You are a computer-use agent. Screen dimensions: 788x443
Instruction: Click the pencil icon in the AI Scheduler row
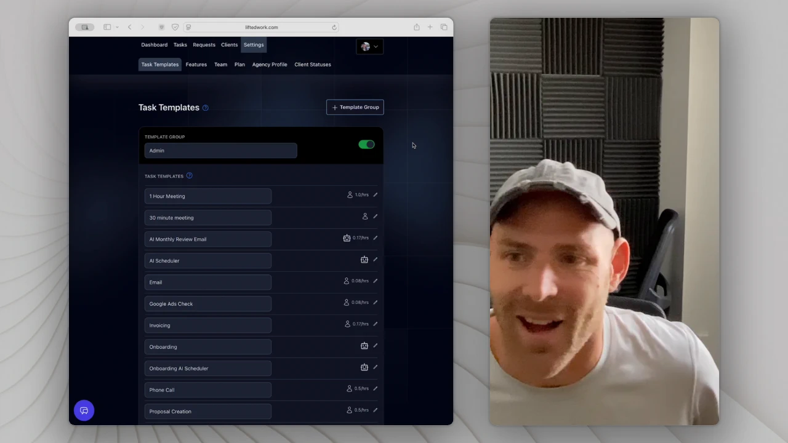(376, 260)
